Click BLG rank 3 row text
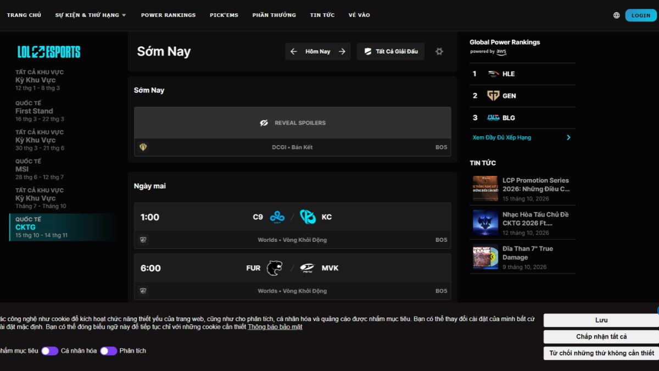The width and height of the screenshot is (659, 371). pyautogui.click(x=509, y=118)
